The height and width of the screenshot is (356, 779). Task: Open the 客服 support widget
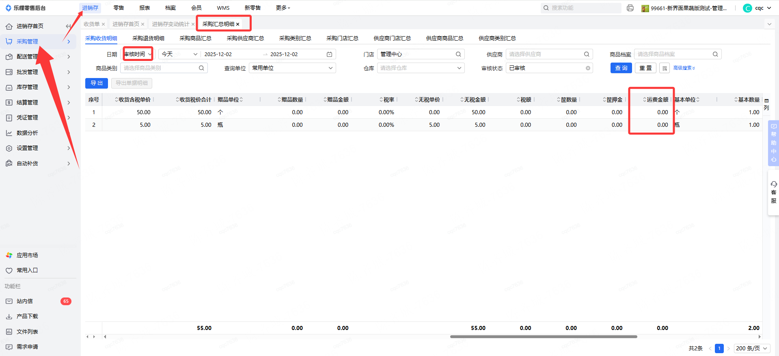774,193
